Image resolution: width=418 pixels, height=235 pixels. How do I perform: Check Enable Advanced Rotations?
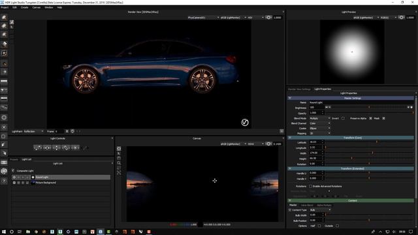[x=311, y=186]
